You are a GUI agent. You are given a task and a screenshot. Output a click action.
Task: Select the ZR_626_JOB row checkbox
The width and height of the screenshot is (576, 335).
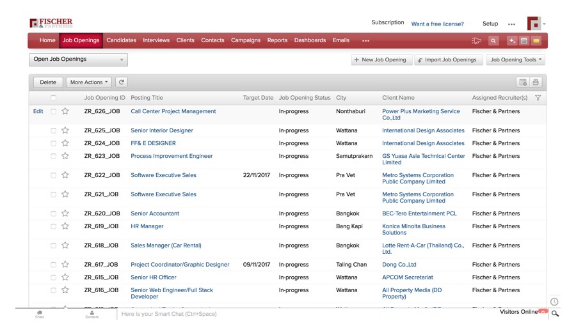(x=54, y=111)
